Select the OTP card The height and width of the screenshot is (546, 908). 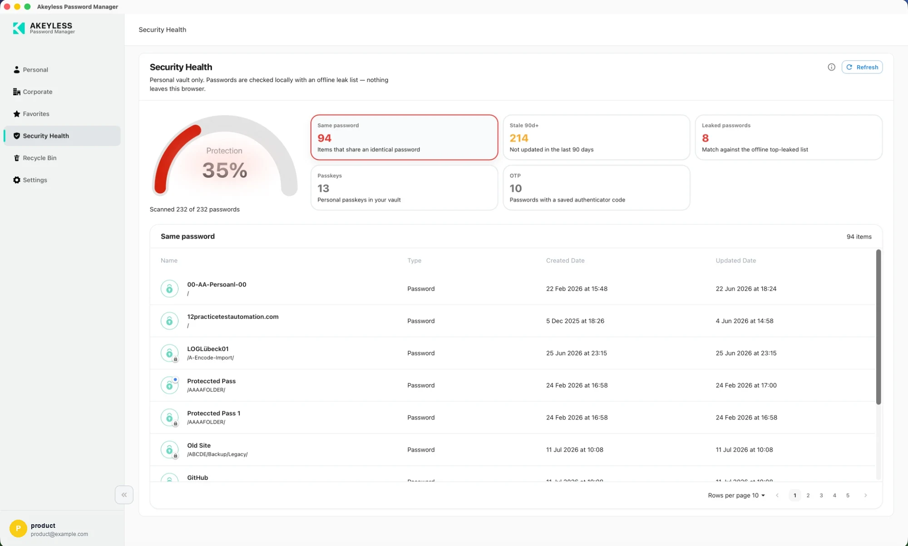[x=596, y=188]
